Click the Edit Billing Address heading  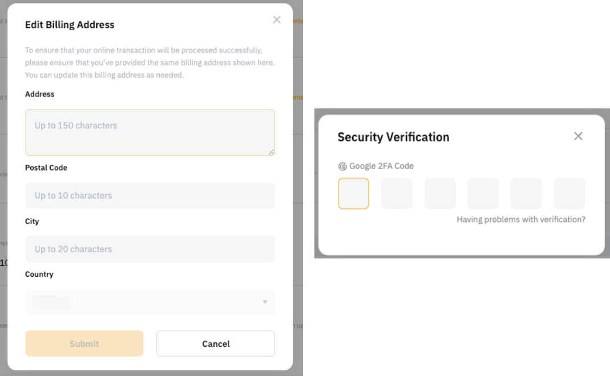point(70,25)
